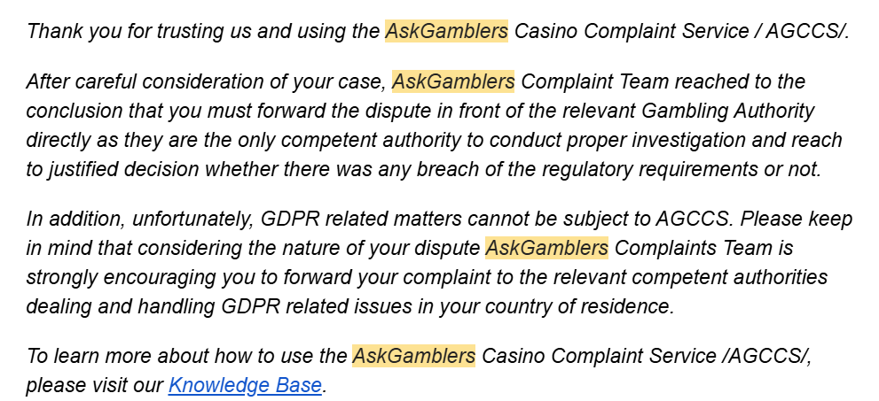
Task: Open the Knowledge Base link
Action: tap(245, 385)
